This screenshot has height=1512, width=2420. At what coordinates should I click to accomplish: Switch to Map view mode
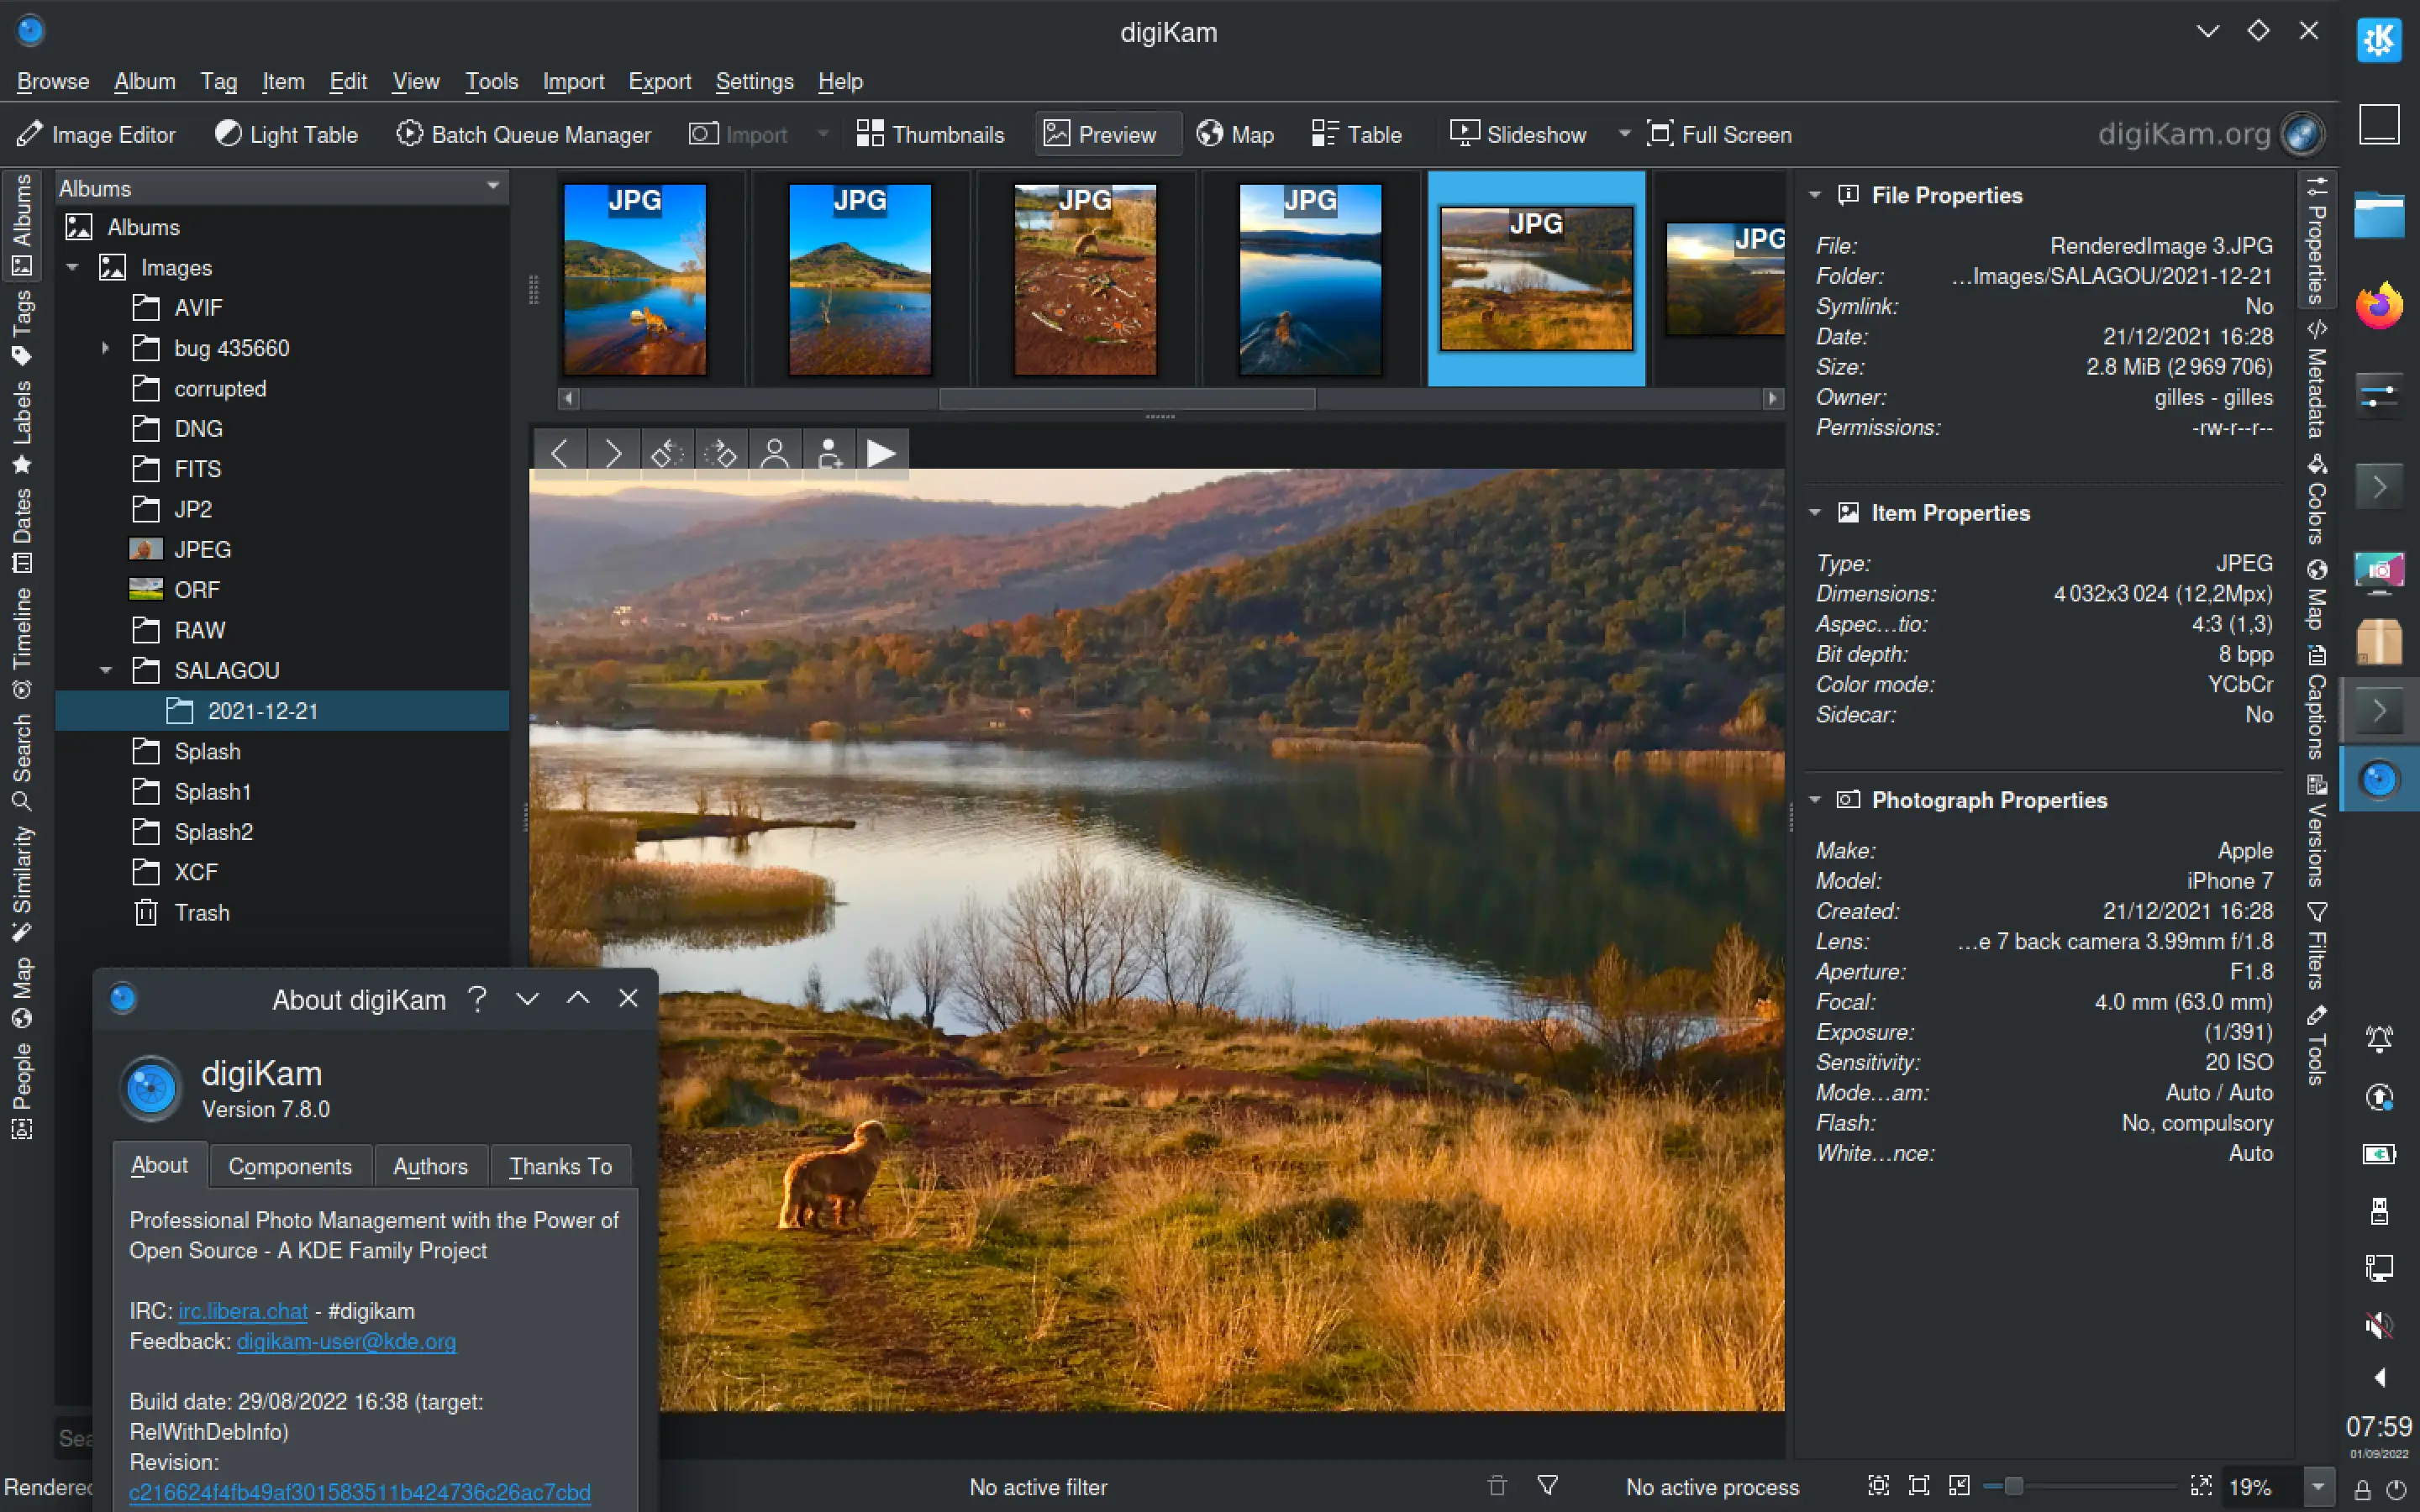pos(1236,134)
